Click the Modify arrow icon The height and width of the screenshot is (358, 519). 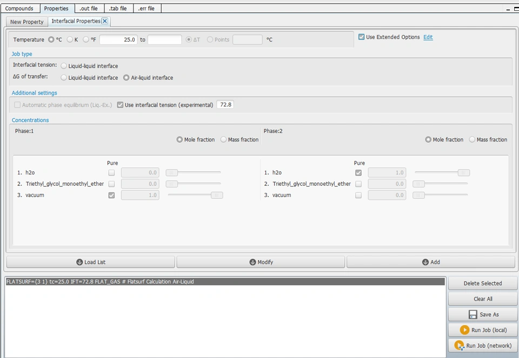[252, 262]
